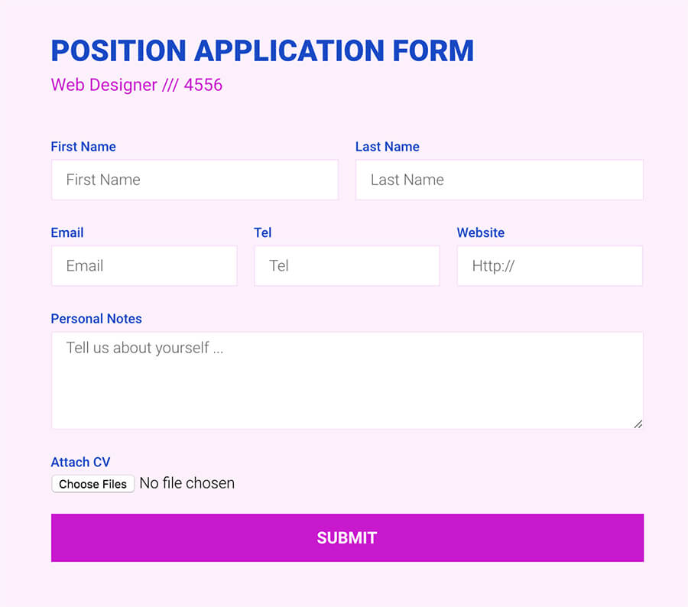Click the 'First Name' field label
This screenshot has width=688, height=607.
[83, 147]
